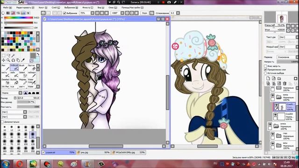Select the Ластик eraser tool
Image resolution: width=299 pixels, height=168 pixels.
coord(31,67)
